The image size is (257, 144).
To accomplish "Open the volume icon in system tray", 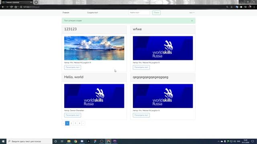I will tap(235, 141).
